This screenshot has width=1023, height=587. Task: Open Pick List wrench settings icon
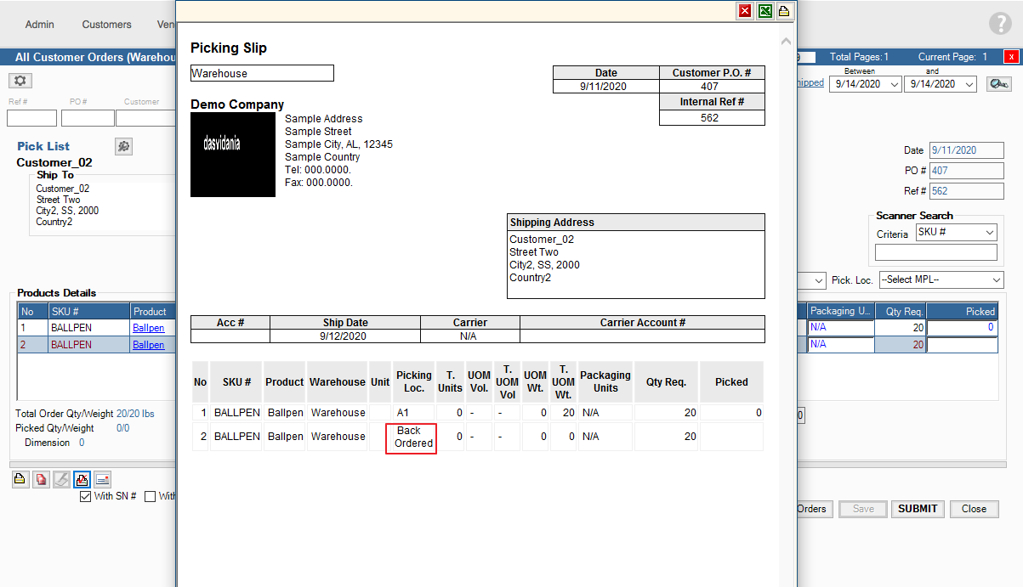tap(123, 146)
